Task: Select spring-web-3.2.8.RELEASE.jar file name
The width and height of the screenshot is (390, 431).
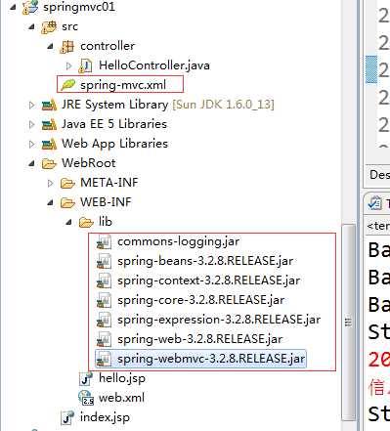Action: [200, 339]
